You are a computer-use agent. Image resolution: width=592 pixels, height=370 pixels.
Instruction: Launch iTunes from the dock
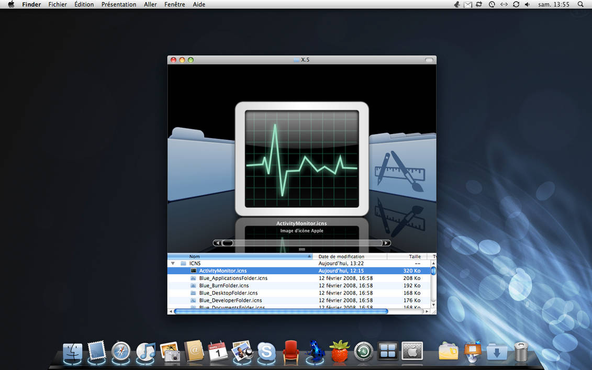click(146, 351)
